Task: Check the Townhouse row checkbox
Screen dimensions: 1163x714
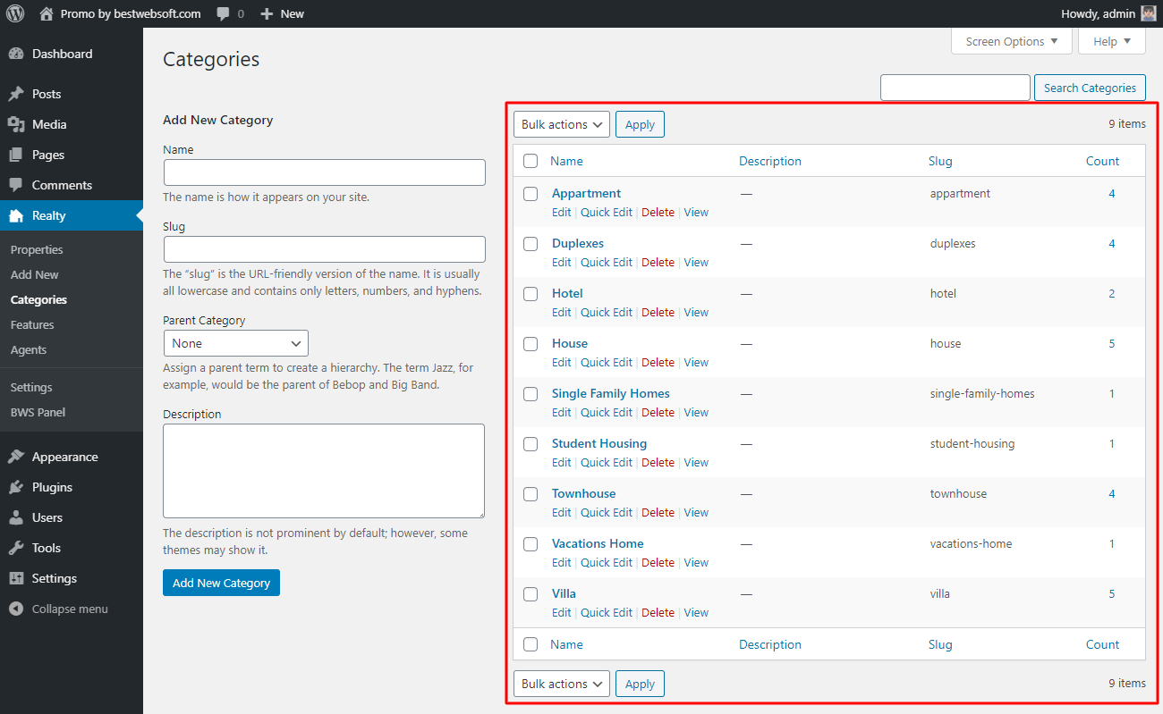Action: coord(531,493)
